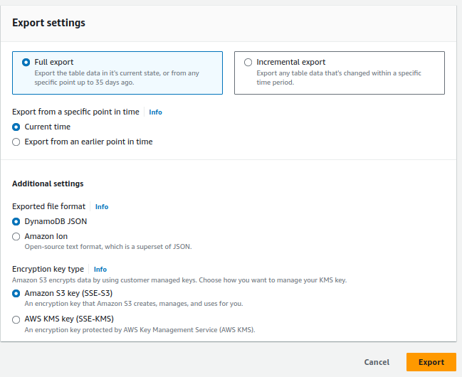This screenshot has width=462, height=377.
Task: Cancel the export settings dialog
Action: point(377,362)
